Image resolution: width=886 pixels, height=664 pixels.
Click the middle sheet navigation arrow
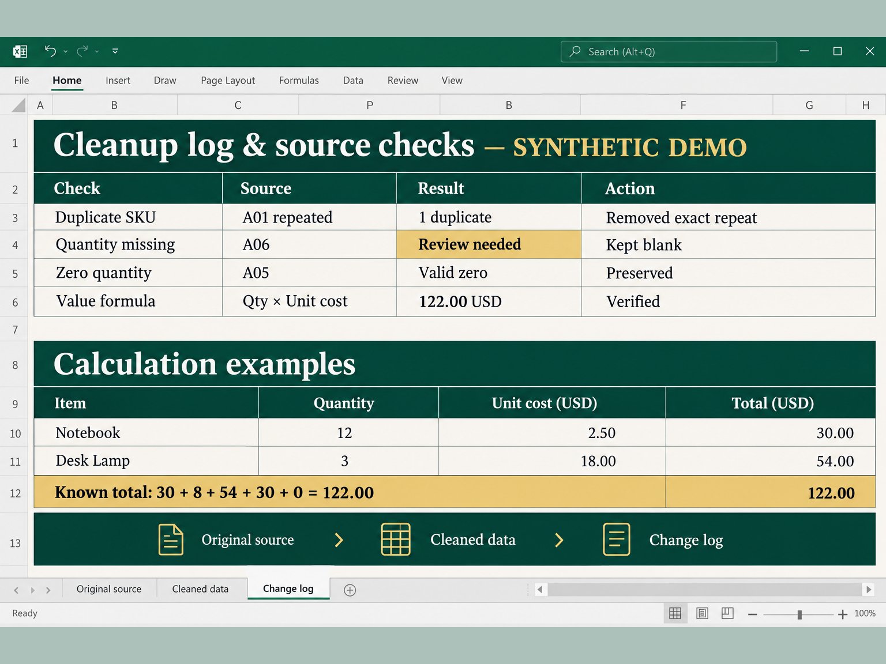tap(33, 590)
